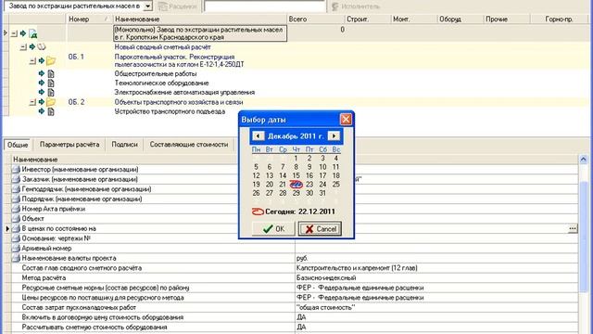Image resolution: width=593 pixels, height=334 pixels.
Task: Click the "общая стоимость" value cell
Action: click(436, 307)
